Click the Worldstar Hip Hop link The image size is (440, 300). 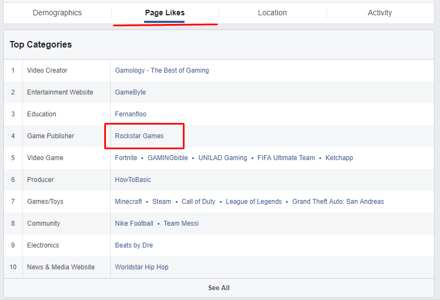point(142,267)
